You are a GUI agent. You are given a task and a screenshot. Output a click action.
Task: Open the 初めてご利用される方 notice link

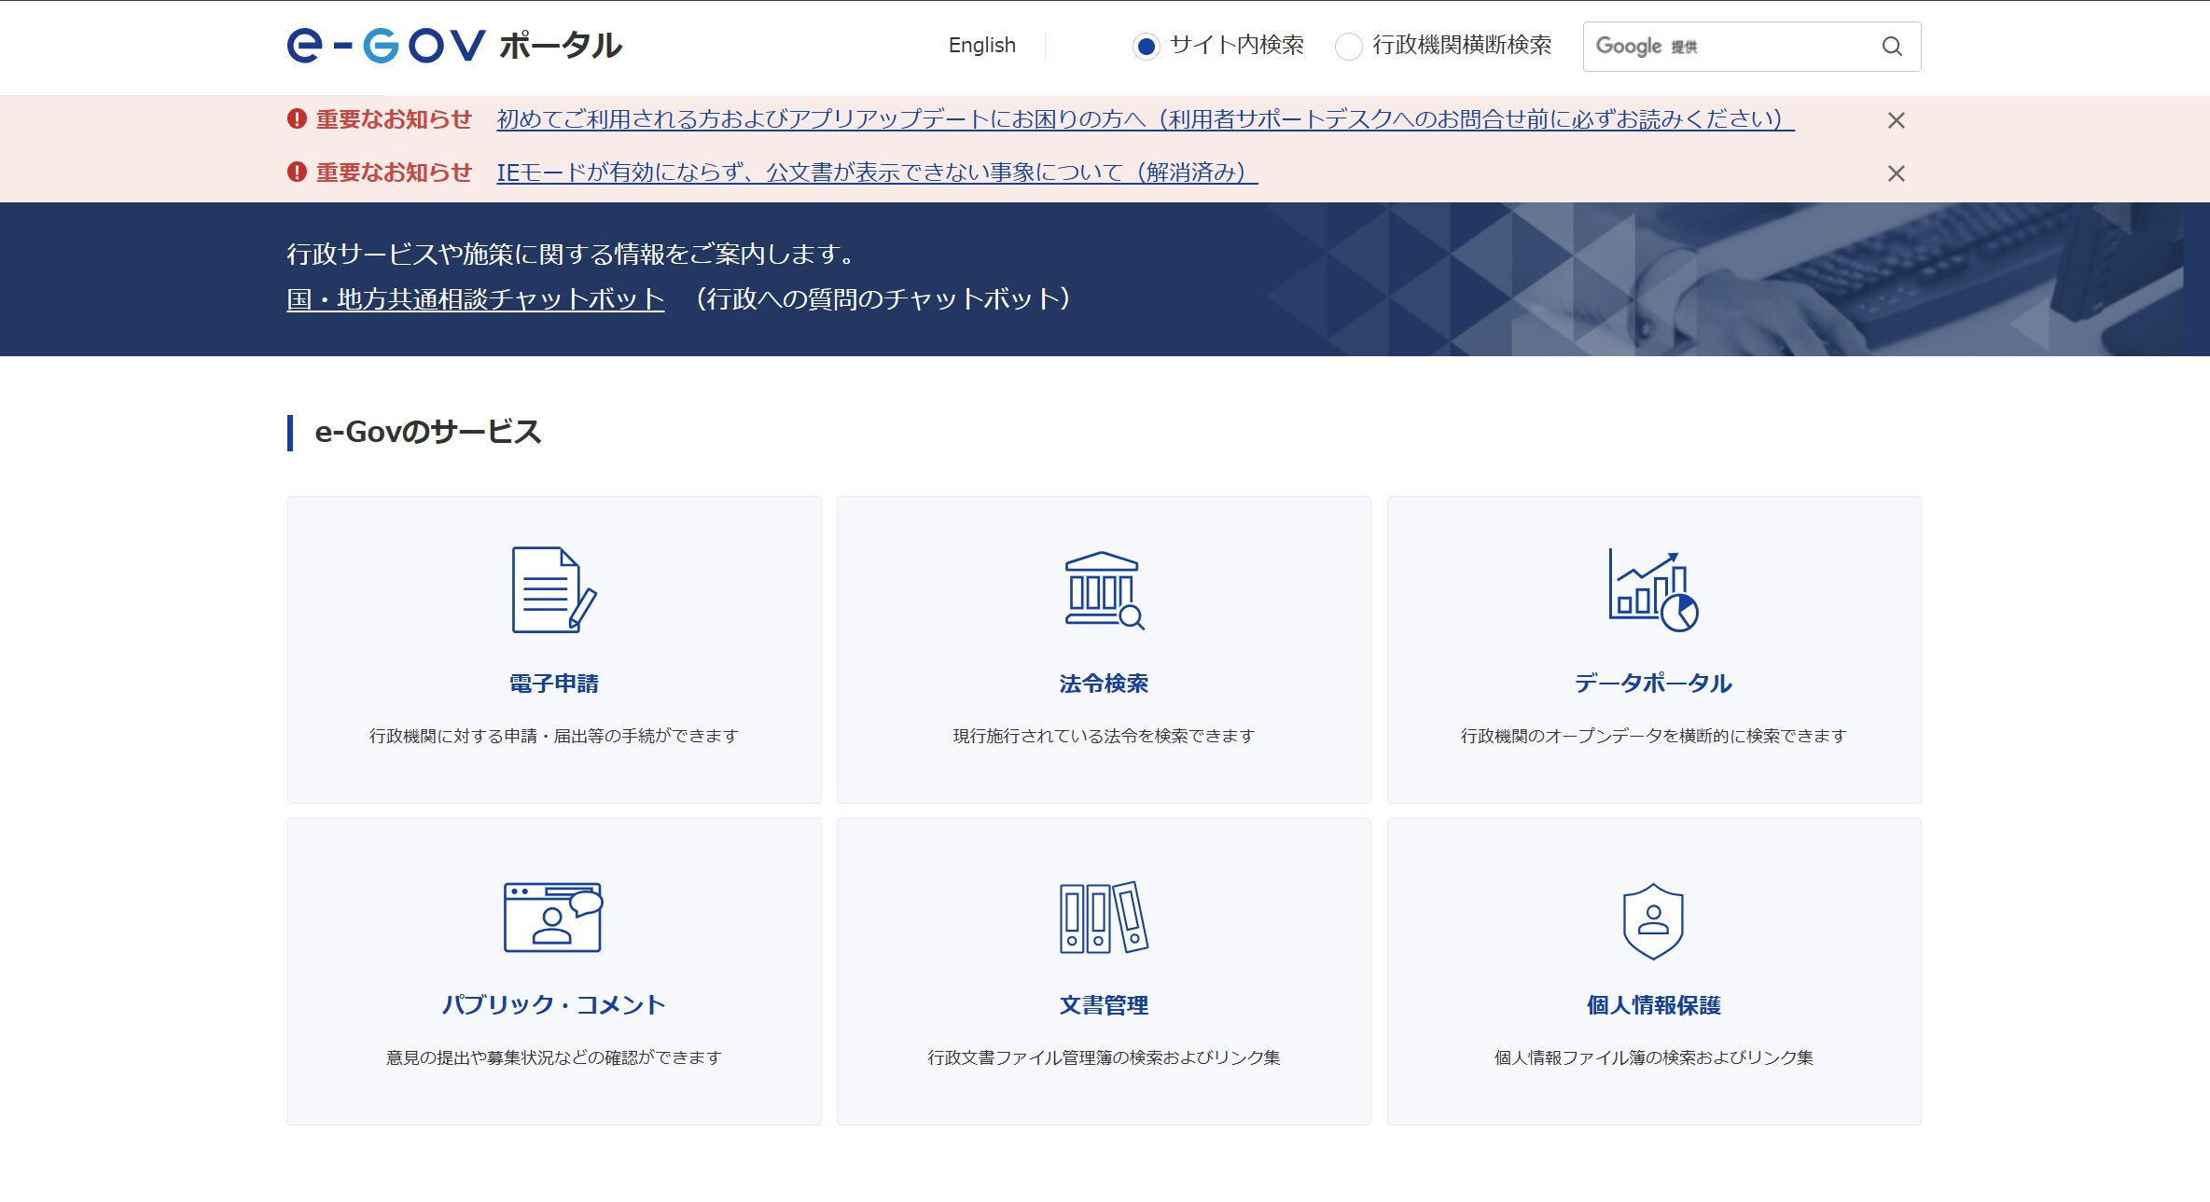click(x=1145, y=119)
